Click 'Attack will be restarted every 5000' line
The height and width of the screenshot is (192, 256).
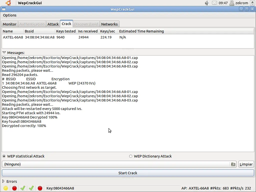(42, 109)
